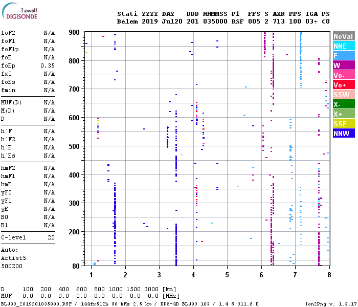The width and height of the screenshot is (358, 307).
Task: Click the day-of-year value 201
Action: coord(193,21)
